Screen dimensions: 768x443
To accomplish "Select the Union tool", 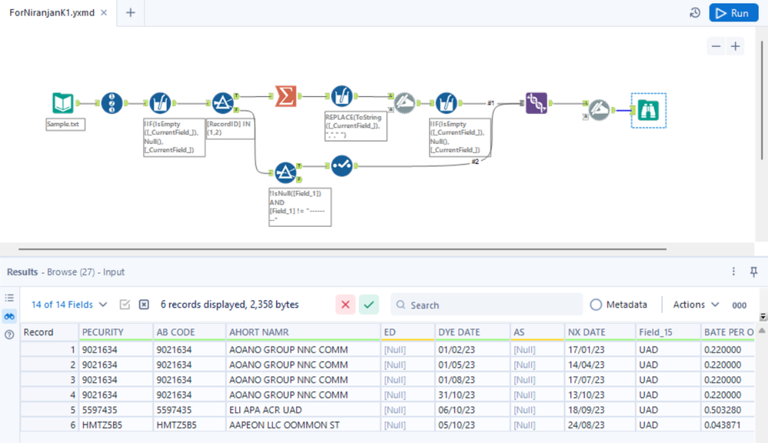I will (x=537, y=103).
